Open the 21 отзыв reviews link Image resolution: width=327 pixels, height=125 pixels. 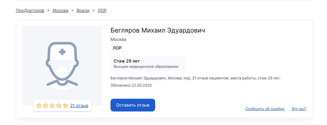click(79, 106)
